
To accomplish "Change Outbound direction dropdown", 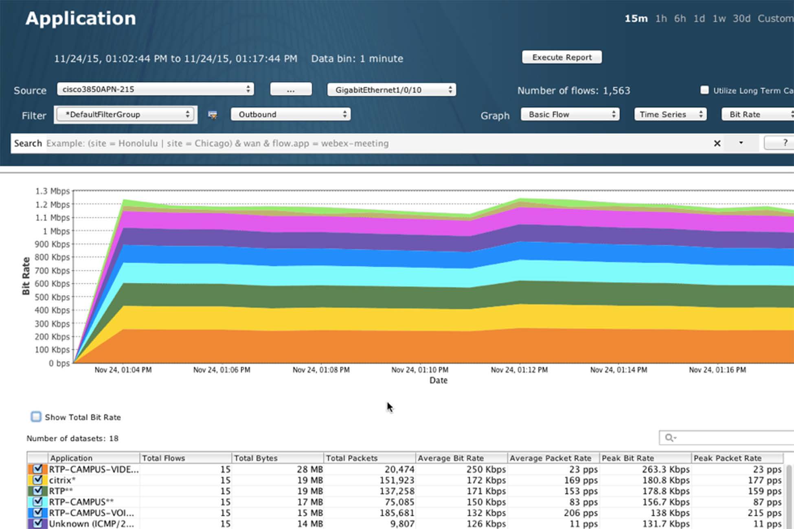I will coord(291,114).
